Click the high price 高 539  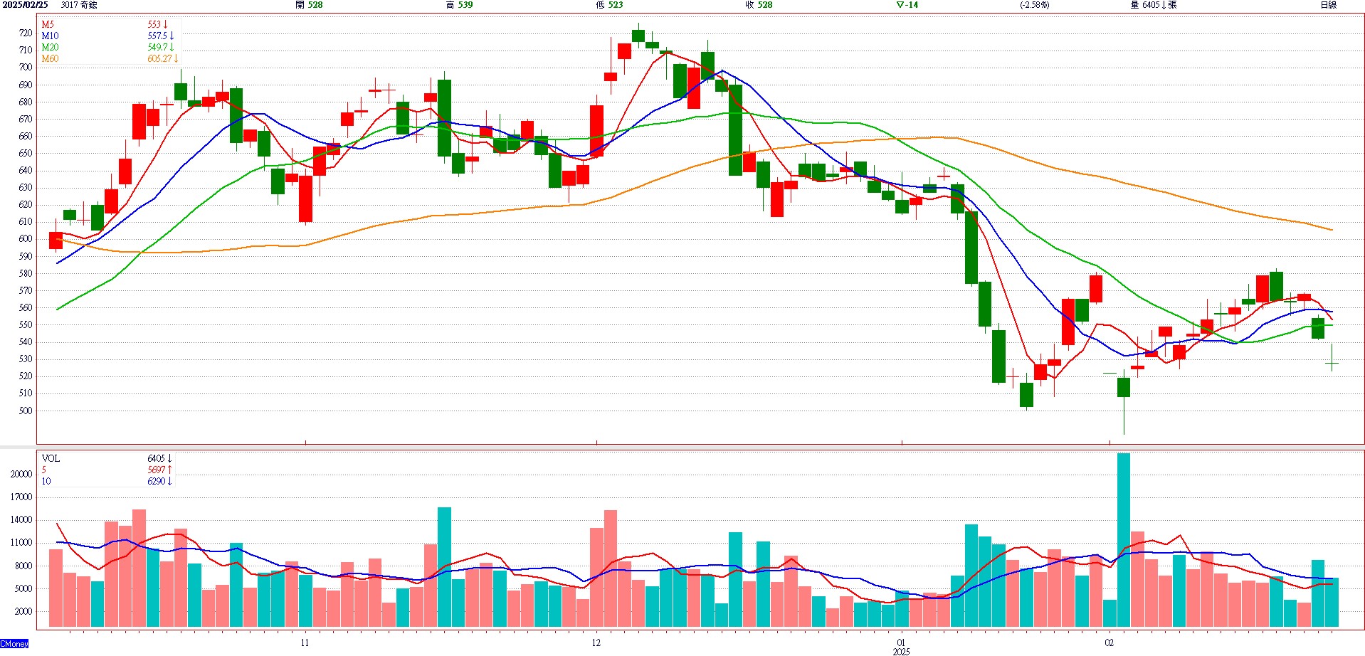click(x=459, y=5)
